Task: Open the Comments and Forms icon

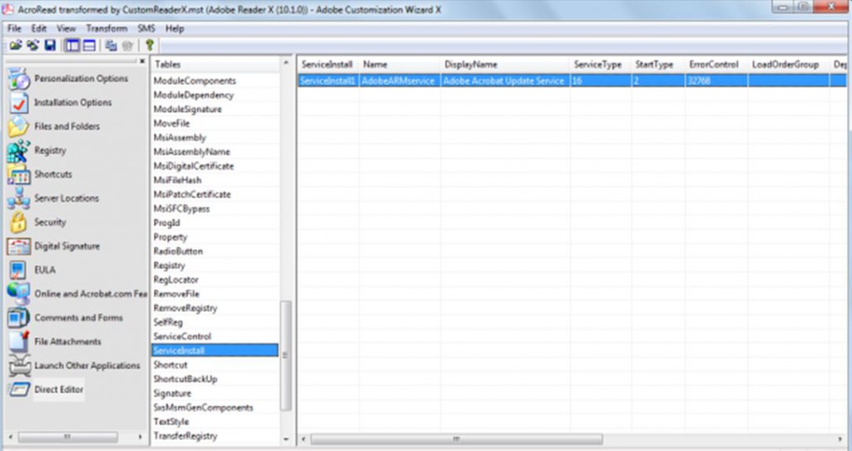Action: coord(18,318)
